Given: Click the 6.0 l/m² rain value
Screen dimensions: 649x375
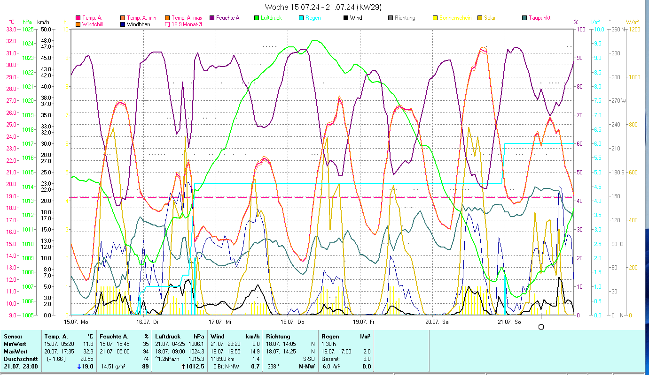Looking at the screenshot, I should tap(331, 367).
